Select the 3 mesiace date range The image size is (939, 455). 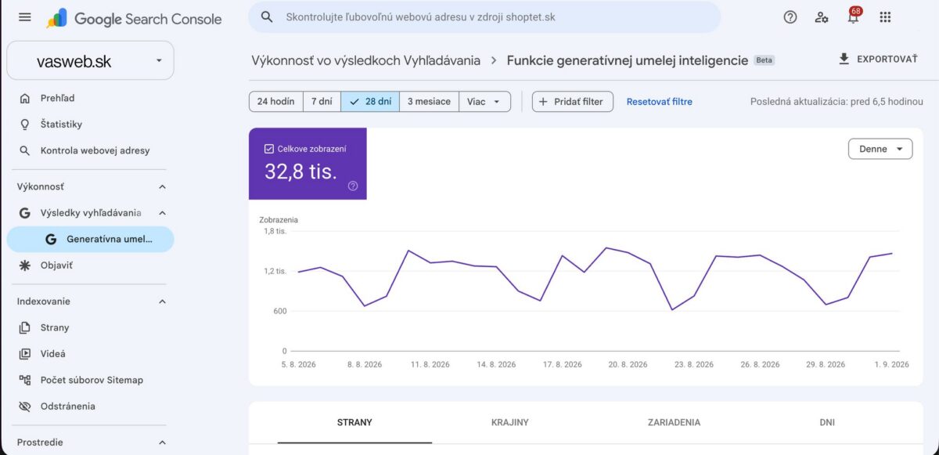coord(429,102)
